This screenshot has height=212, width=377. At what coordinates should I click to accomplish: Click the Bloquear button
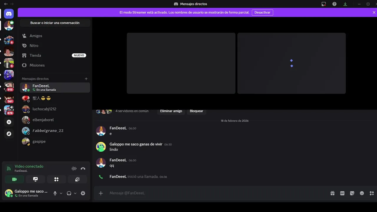[x=196, y=111]
